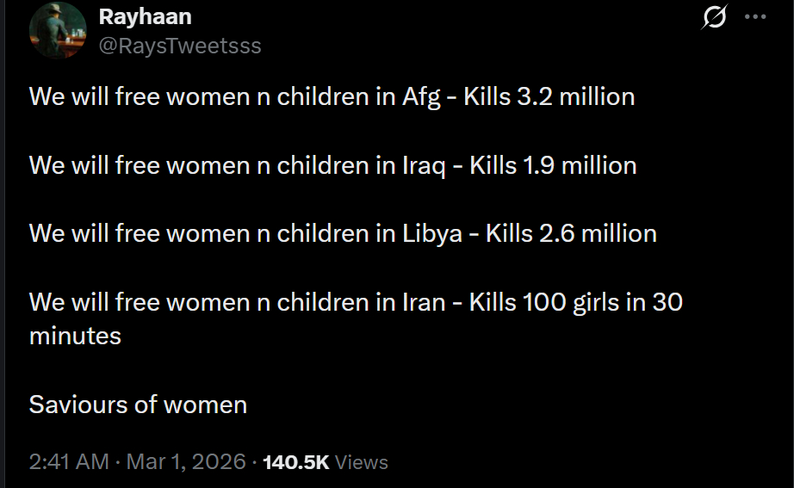
Task: Click the word "minutes" in the tweet
Action: click(75, 336)
